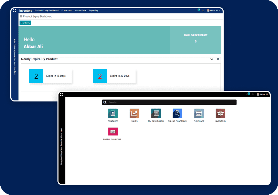Open the Reporting menu
Screen dimensions: 278x195
coord(93,11)
